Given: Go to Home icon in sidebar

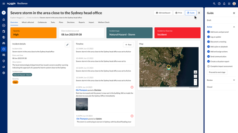Looking at the screenshot, I should [4, 19].
